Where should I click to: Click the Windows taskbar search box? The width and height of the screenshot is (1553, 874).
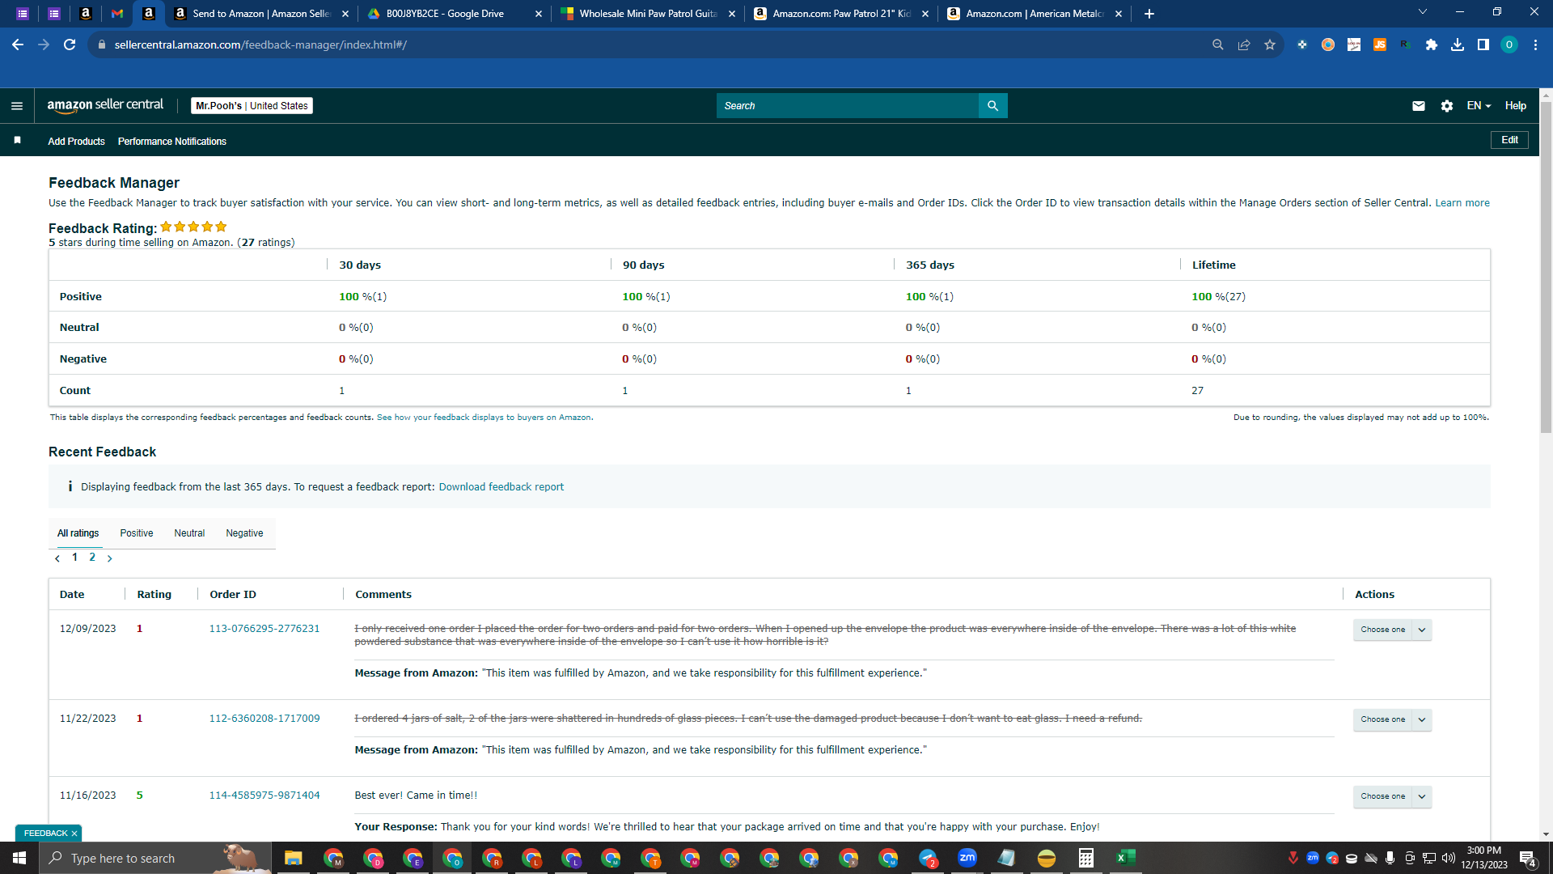coord(155,858)
